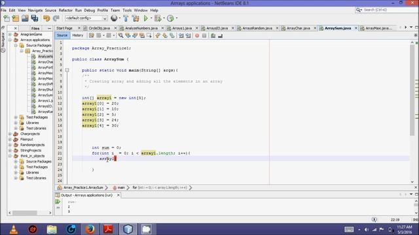
Task: Select the Fileinput project in the tree
Action: pyautogui.click(x=27, y=139)
